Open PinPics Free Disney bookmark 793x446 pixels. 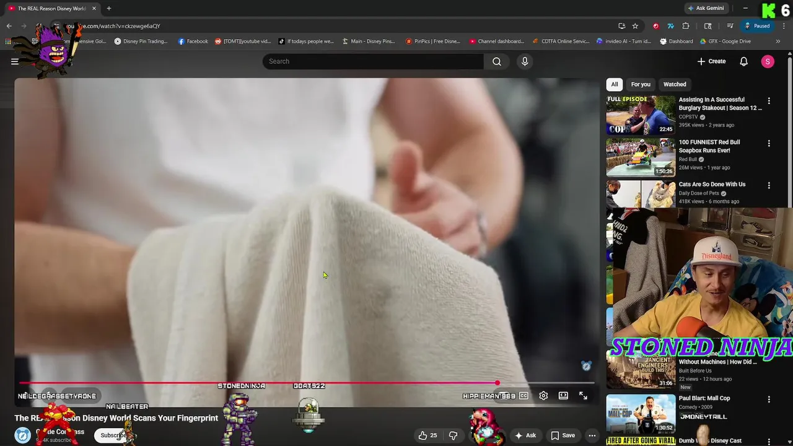[433, 42]
